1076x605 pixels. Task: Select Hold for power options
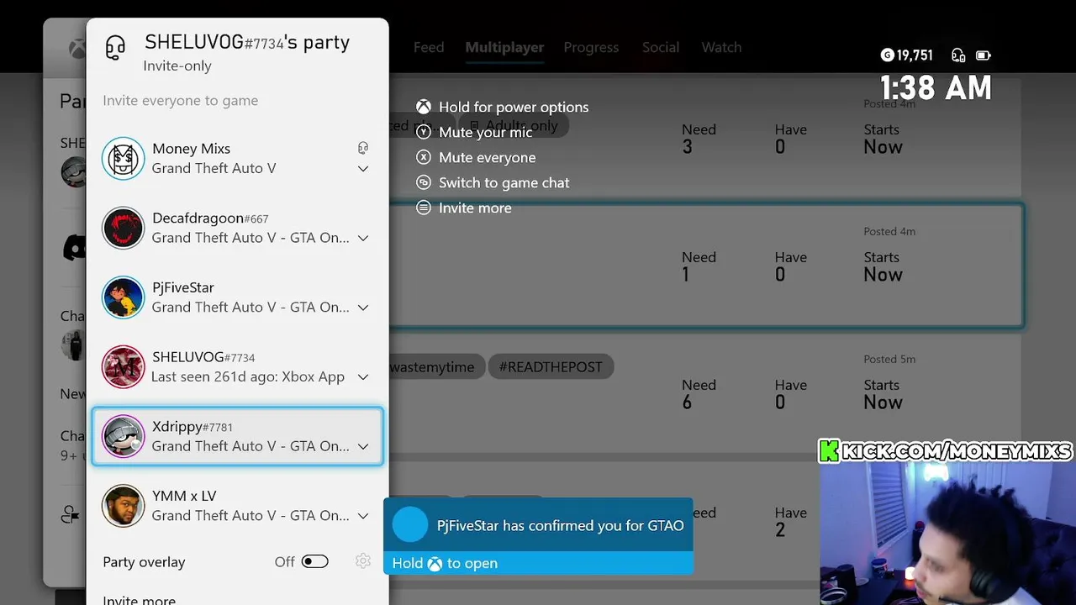(514, 107)
